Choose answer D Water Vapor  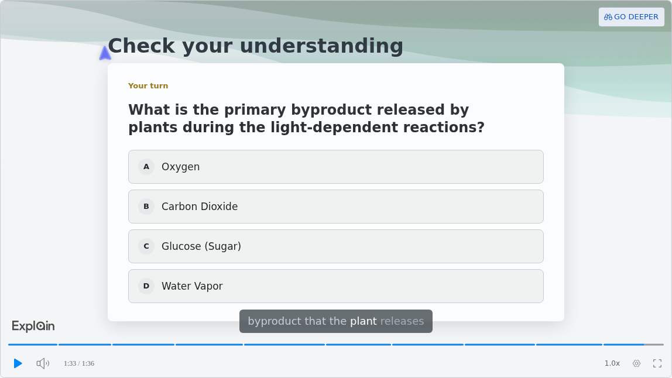coord(335,286)
